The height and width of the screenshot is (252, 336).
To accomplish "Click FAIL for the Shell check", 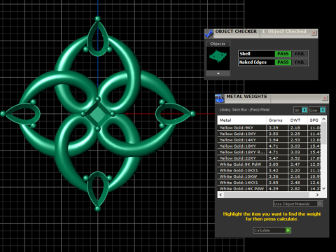I will (300, 54).
